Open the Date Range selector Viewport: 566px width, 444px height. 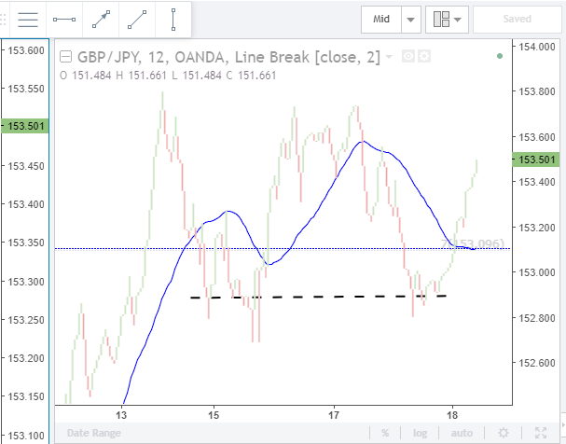click(x=94, y=433)
